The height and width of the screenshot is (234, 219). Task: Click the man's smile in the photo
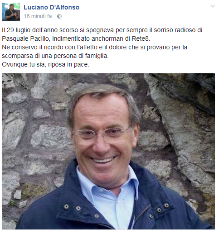(103, 160)
